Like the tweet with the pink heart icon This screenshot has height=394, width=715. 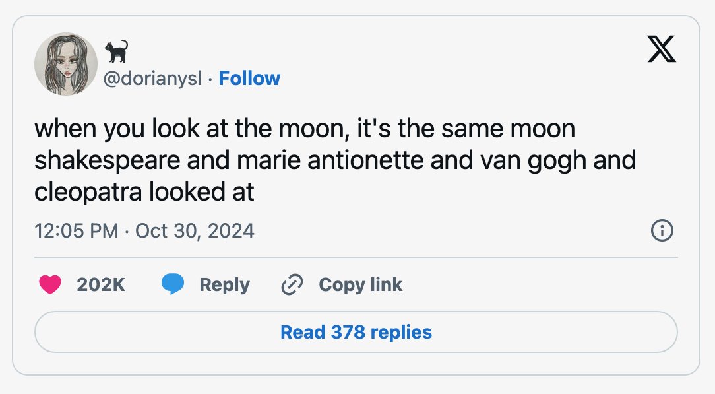point(50,284)
